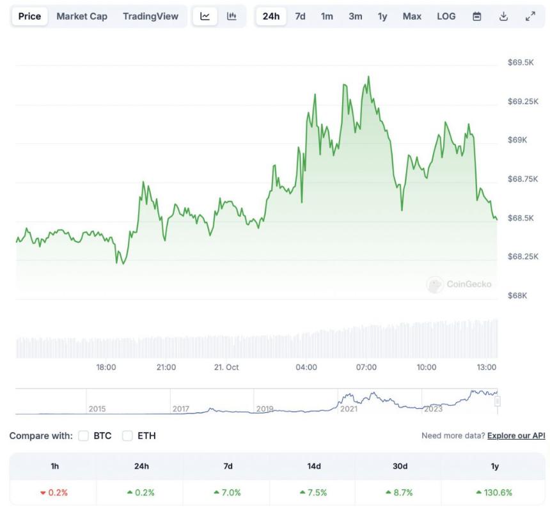This screenshot has width=550, height=510.
Task: Select the Market Cap tab
Action: [x=82, y=16]
